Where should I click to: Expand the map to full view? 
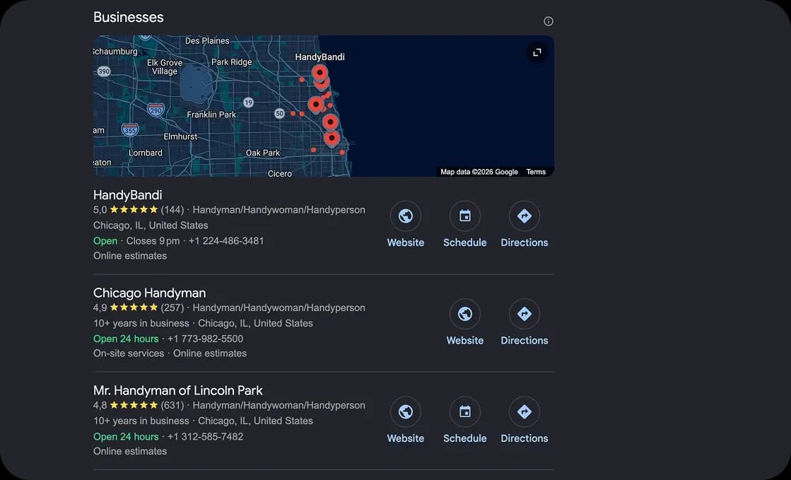click(537, 52)
